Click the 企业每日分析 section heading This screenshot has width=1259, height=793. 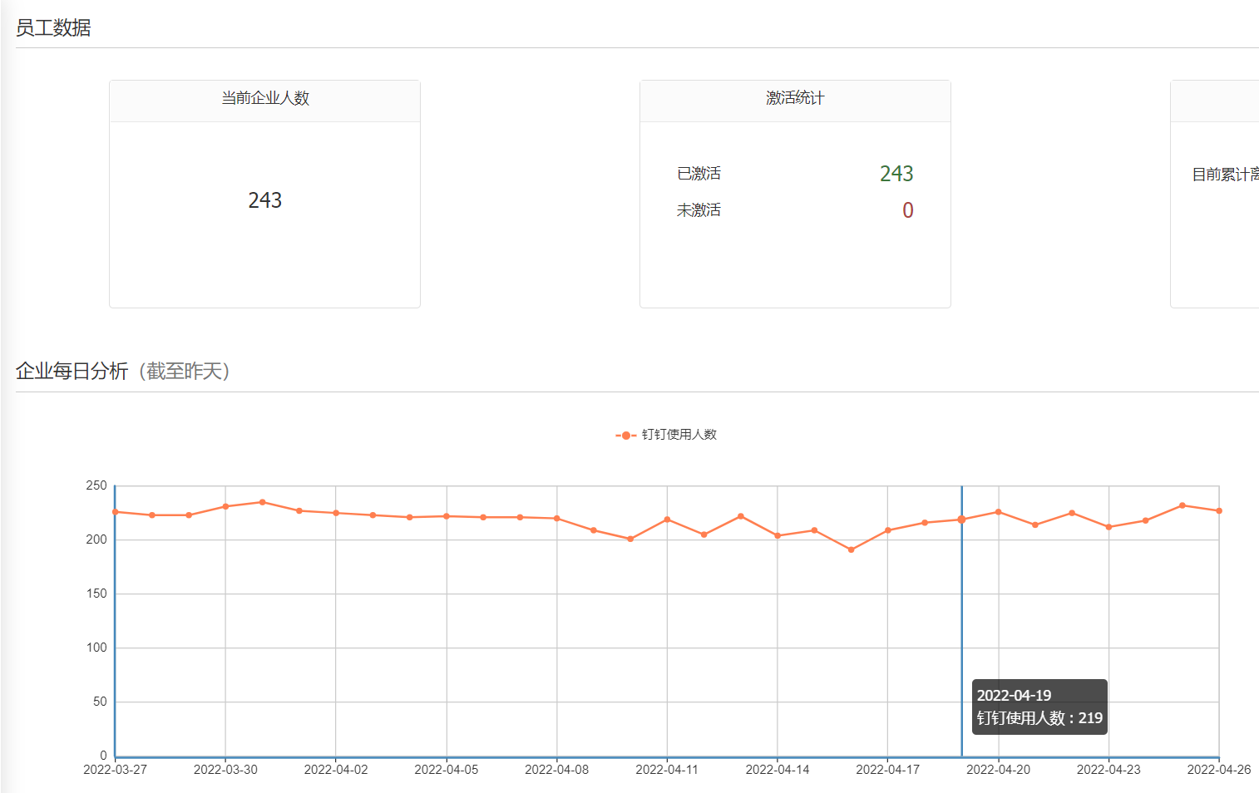(x=72, y=371)
